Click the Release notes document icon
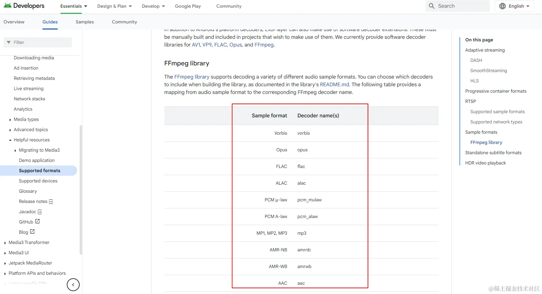Viewport: 542px width, 294px height. [x=51, y=202]
